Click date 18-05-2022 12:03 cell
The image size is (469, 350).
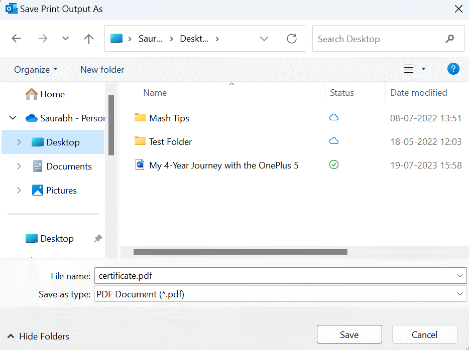426,141
